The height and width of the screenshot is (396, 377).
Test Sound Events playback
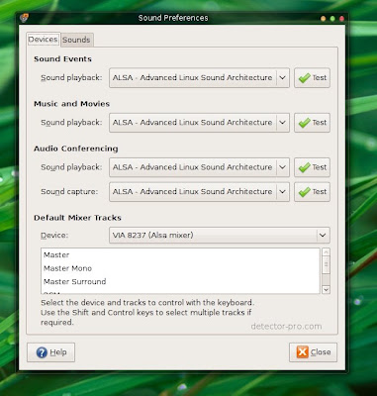[x=312, y=78]
